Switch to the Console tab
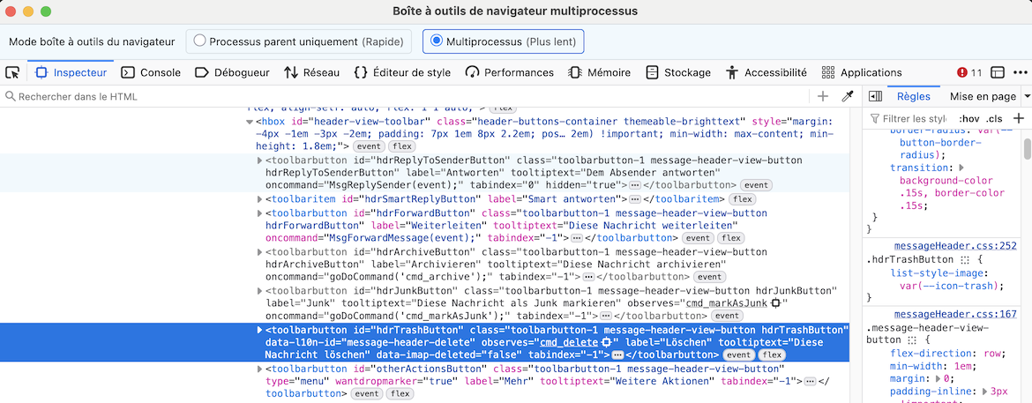 (x=151, y=72)
